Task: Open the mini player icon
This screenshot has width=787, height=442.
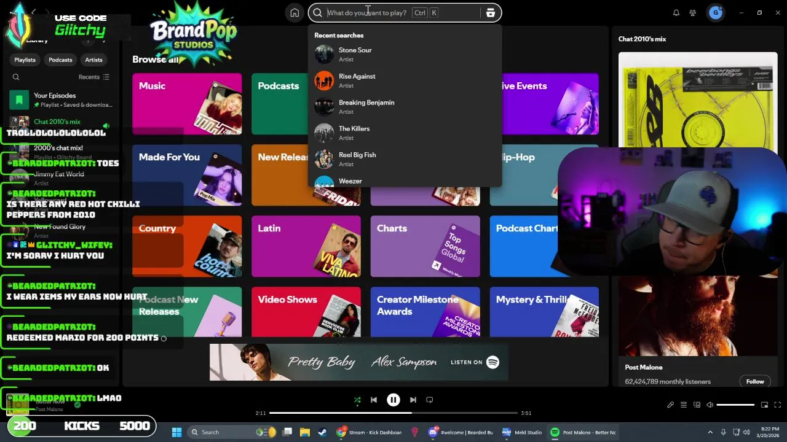Action: pos(764,405)
